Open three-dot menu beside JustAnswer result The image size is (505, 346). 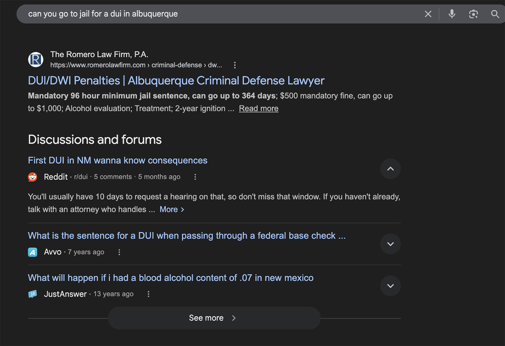tap(148, 294)
